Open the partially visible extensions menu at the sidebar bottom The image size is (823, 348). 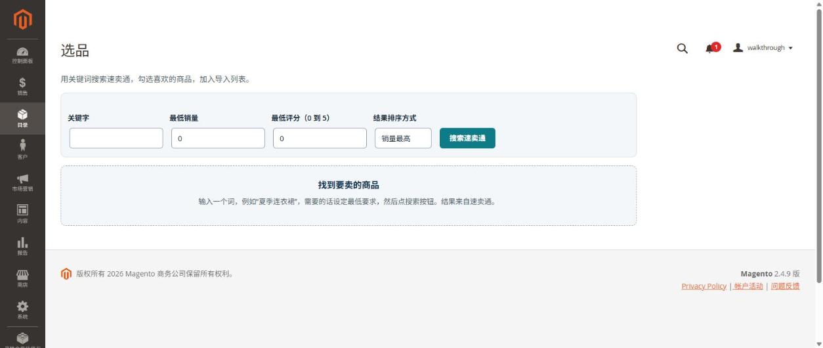(22, 339)
